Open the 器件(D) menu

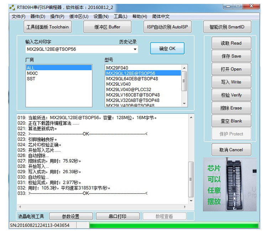38,16
